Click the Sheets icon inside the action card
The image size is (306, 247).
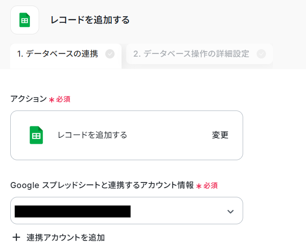[x=36, y=135]
